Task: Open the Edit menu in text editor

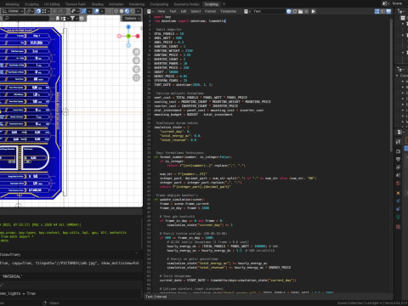Action: pyautogui.click(x=184, y=11)
